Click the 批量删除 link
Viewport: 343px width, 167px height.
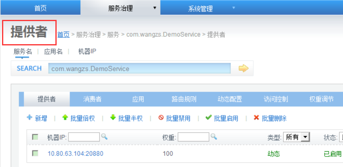click(274, 118)
